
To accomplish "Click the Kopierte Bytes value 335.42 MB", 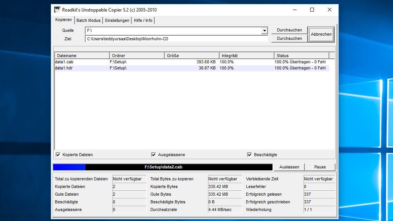I will (x=225, y=187).
